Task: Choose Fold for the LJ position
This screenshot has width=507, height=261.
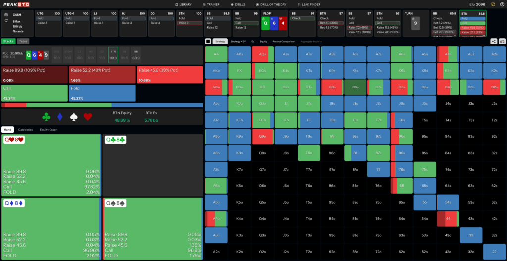Action: (x=105, y=18)
